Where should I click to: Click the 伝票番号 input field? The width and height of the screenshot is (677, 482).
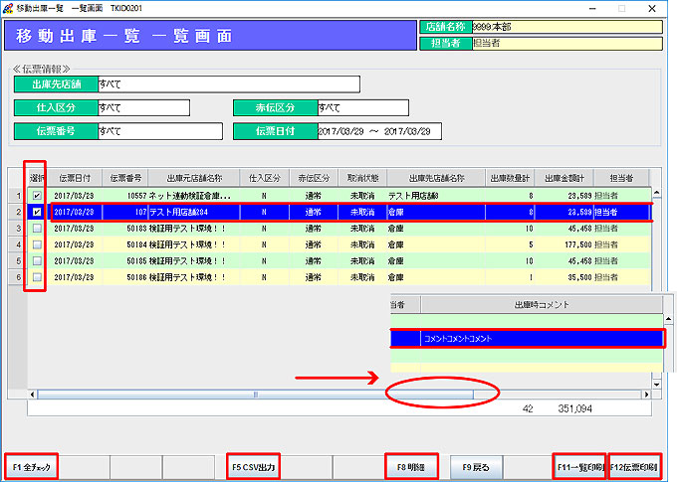pyautogui.click(x=159, y=131)
